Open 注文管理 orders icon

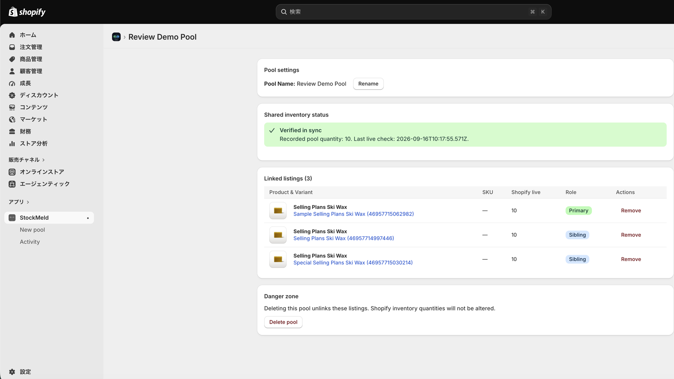(12, 47)
